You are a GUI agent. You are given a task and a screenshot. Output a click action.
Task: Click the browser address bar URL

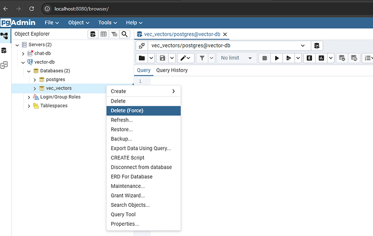point(81,9)
